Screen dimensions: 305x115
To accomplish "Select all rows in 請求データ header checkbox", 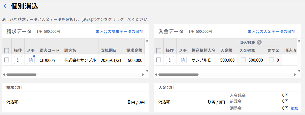I will coord(7,50).
